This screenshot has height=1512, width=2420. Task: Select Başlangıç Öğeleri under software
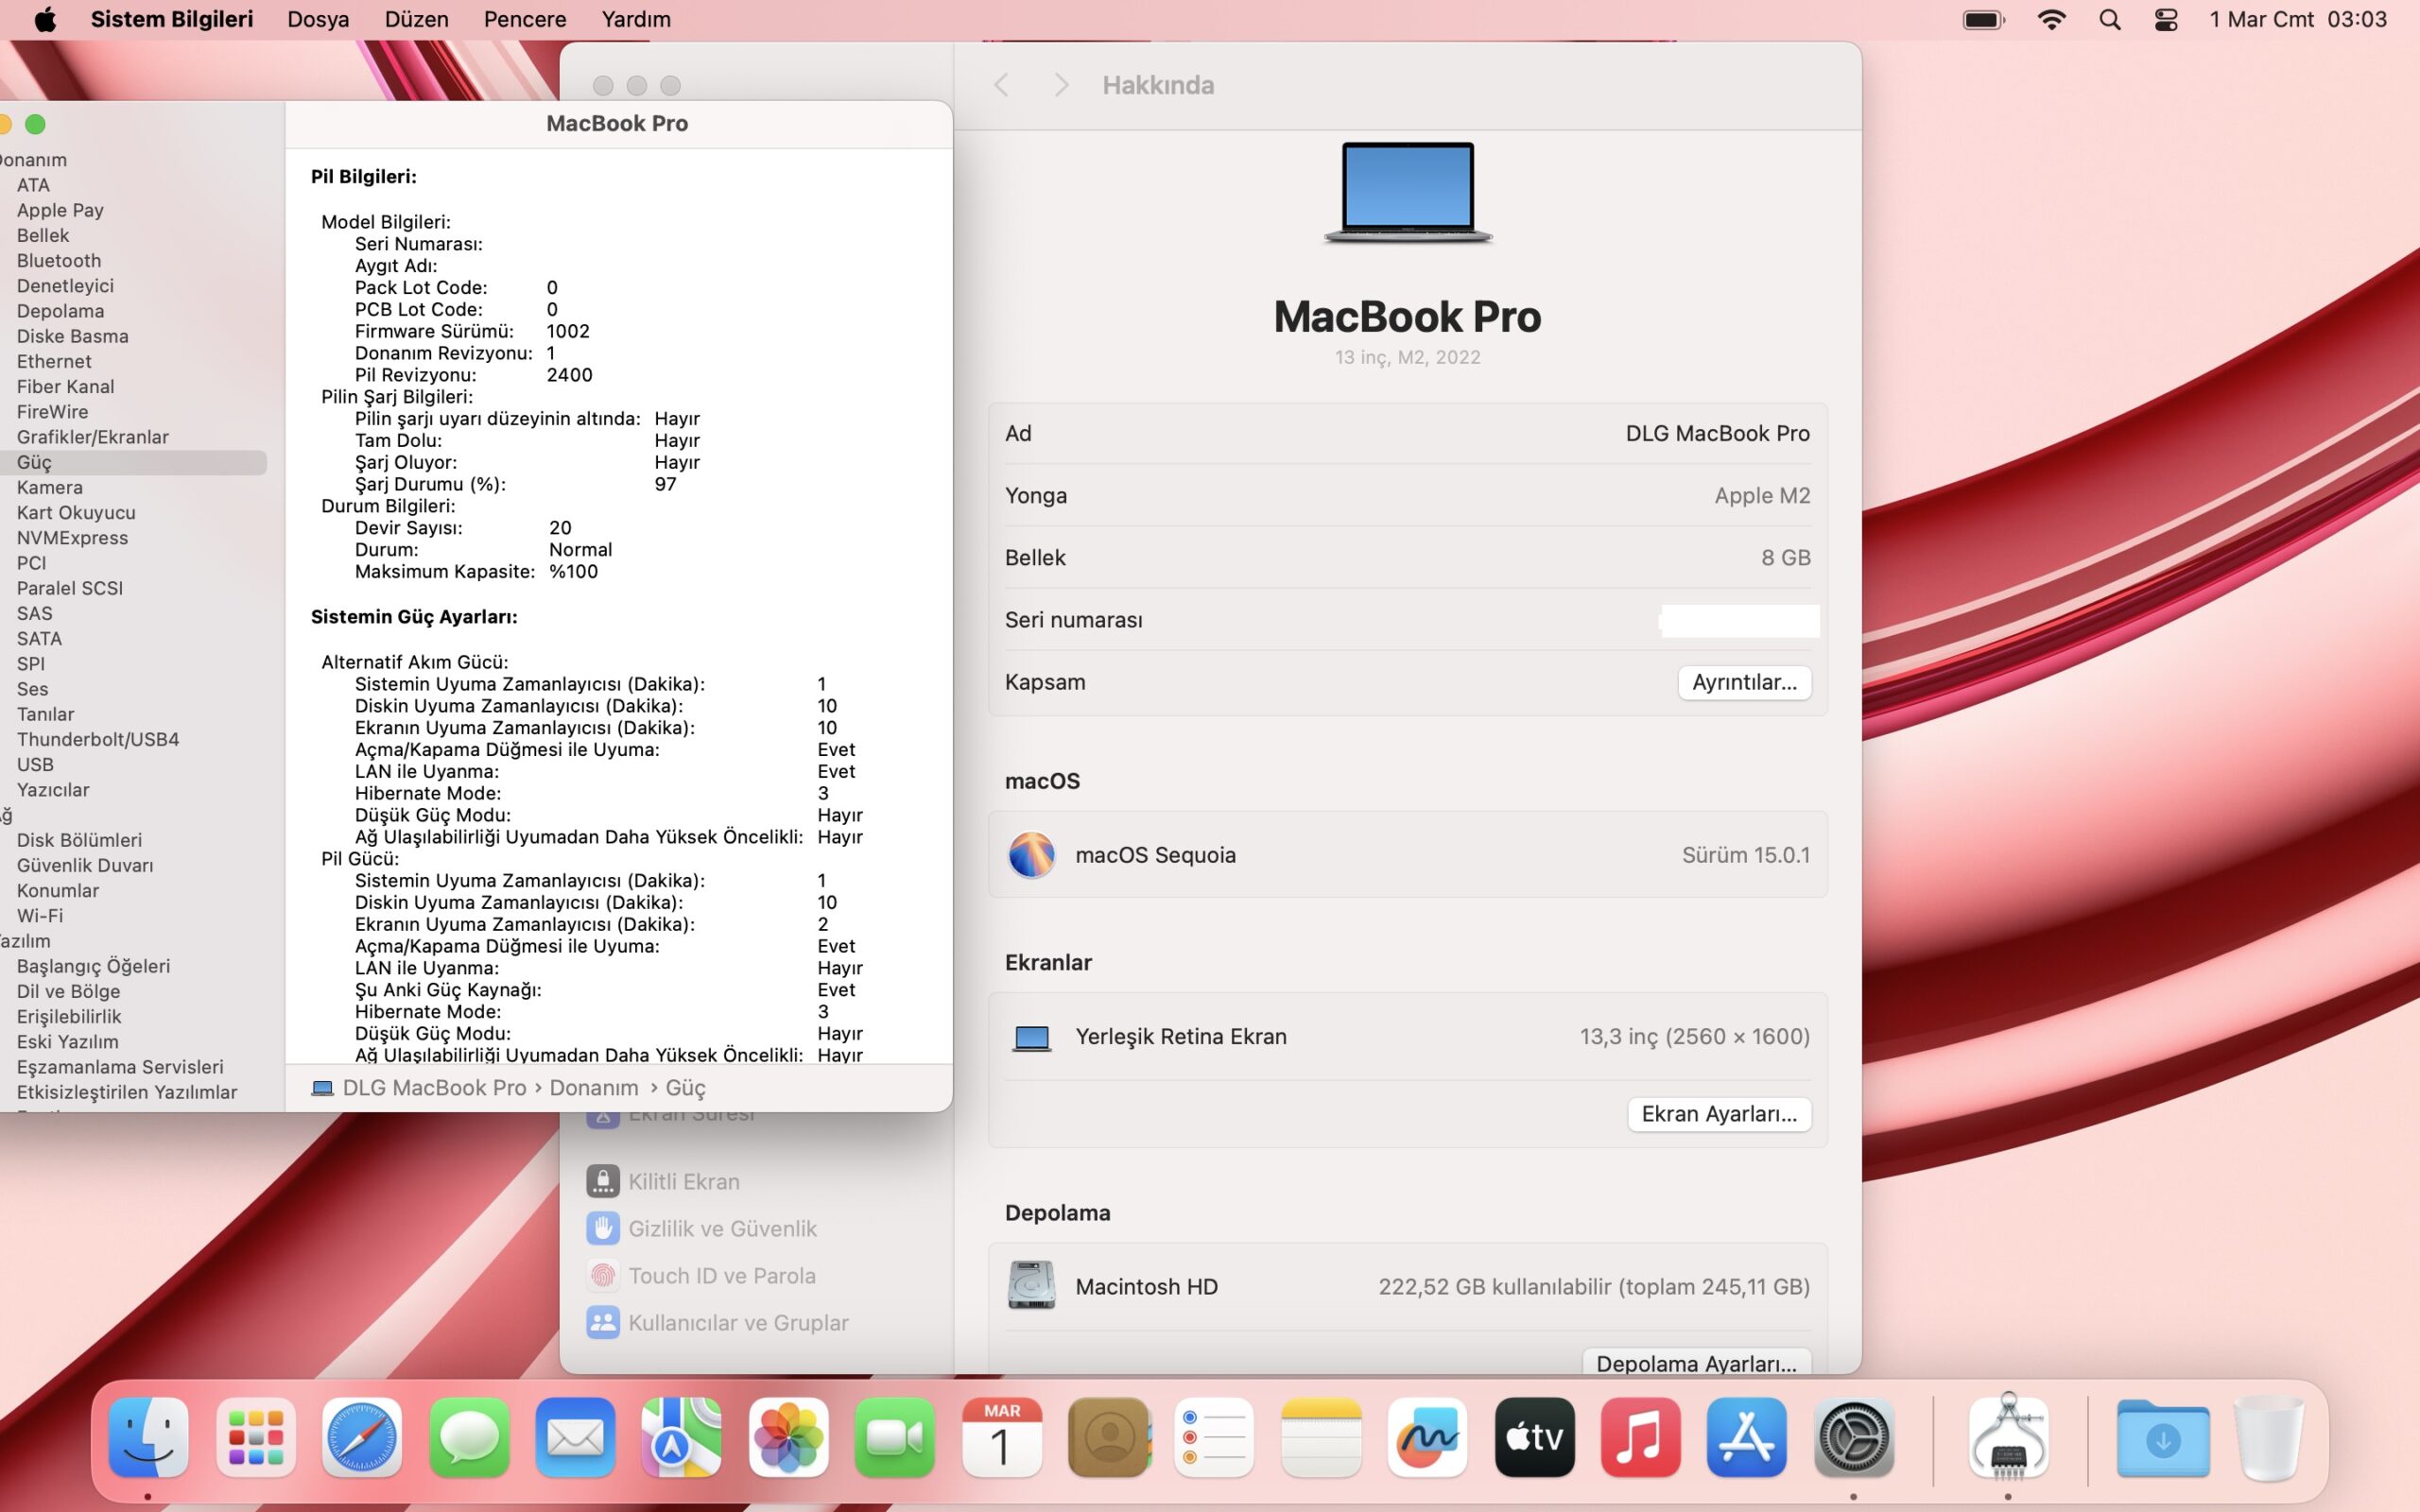pyautogui.click(x=93, y=966)
